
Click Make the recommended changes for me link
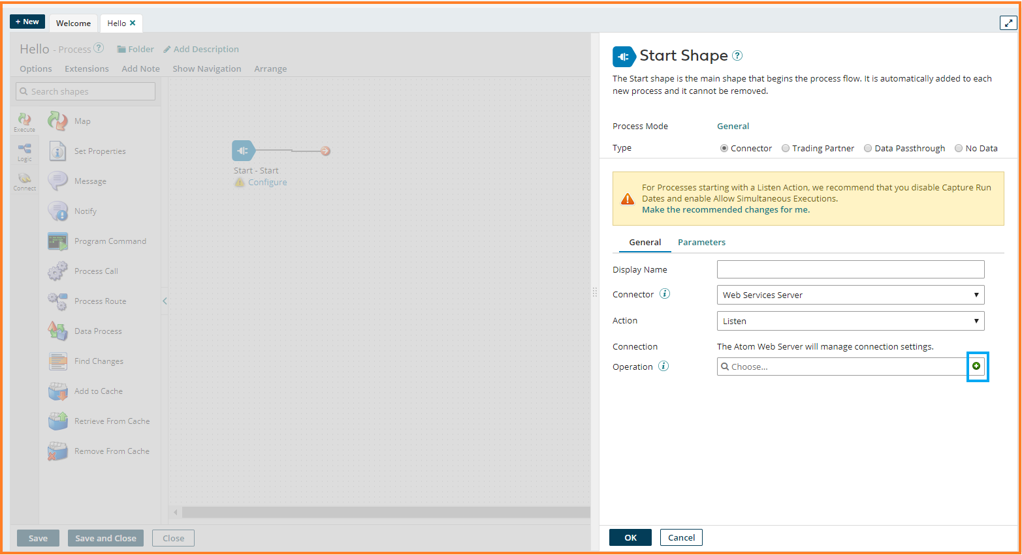tap(726, 210)
